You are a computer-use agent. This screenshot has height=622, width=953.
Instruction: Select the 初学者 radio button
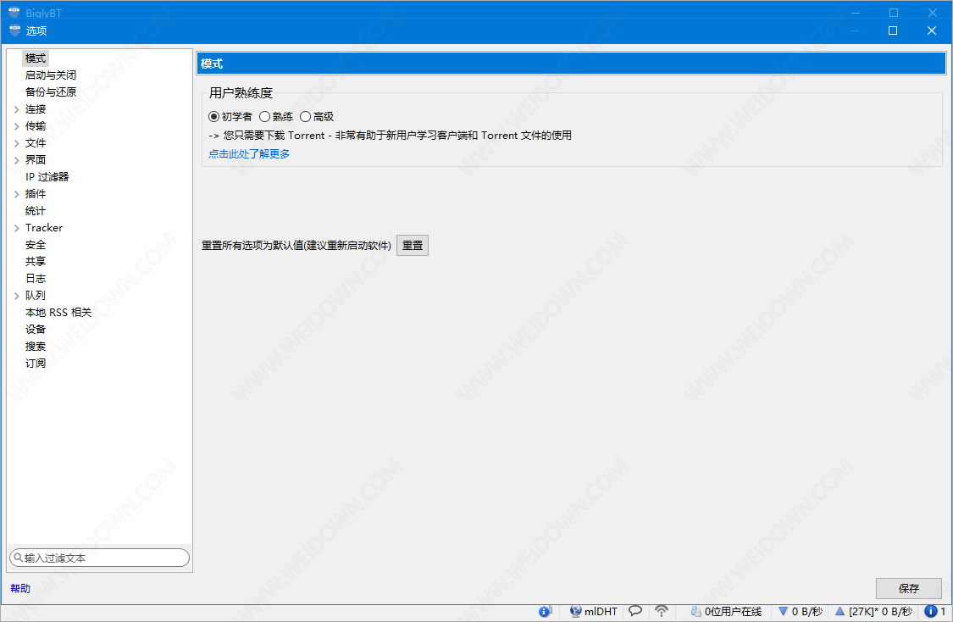pos(214,117)
